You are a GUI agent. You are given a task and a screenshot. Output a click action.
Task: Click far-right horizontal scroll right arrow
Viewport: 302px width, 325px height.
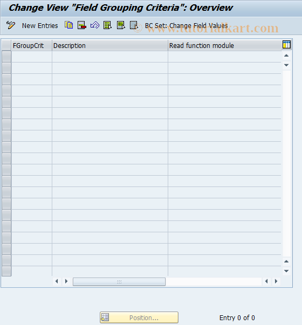point(276,281)
